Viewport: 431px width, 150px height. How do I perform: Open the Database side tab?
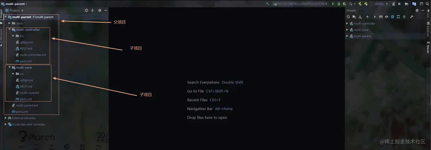[428, 29]
